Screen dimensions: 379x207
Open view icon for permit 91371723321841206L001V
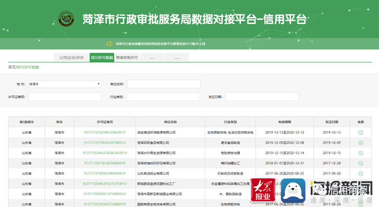point(361,133)
